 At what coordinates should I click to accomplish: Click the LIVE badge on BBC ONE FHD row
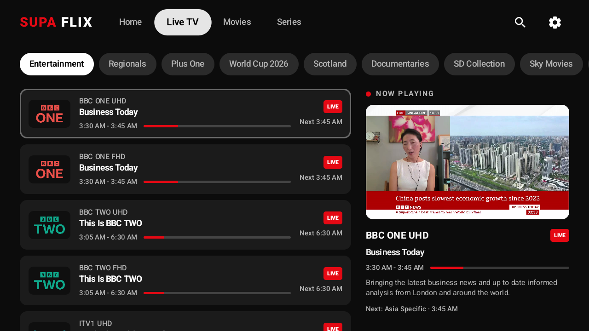[333, 162]
